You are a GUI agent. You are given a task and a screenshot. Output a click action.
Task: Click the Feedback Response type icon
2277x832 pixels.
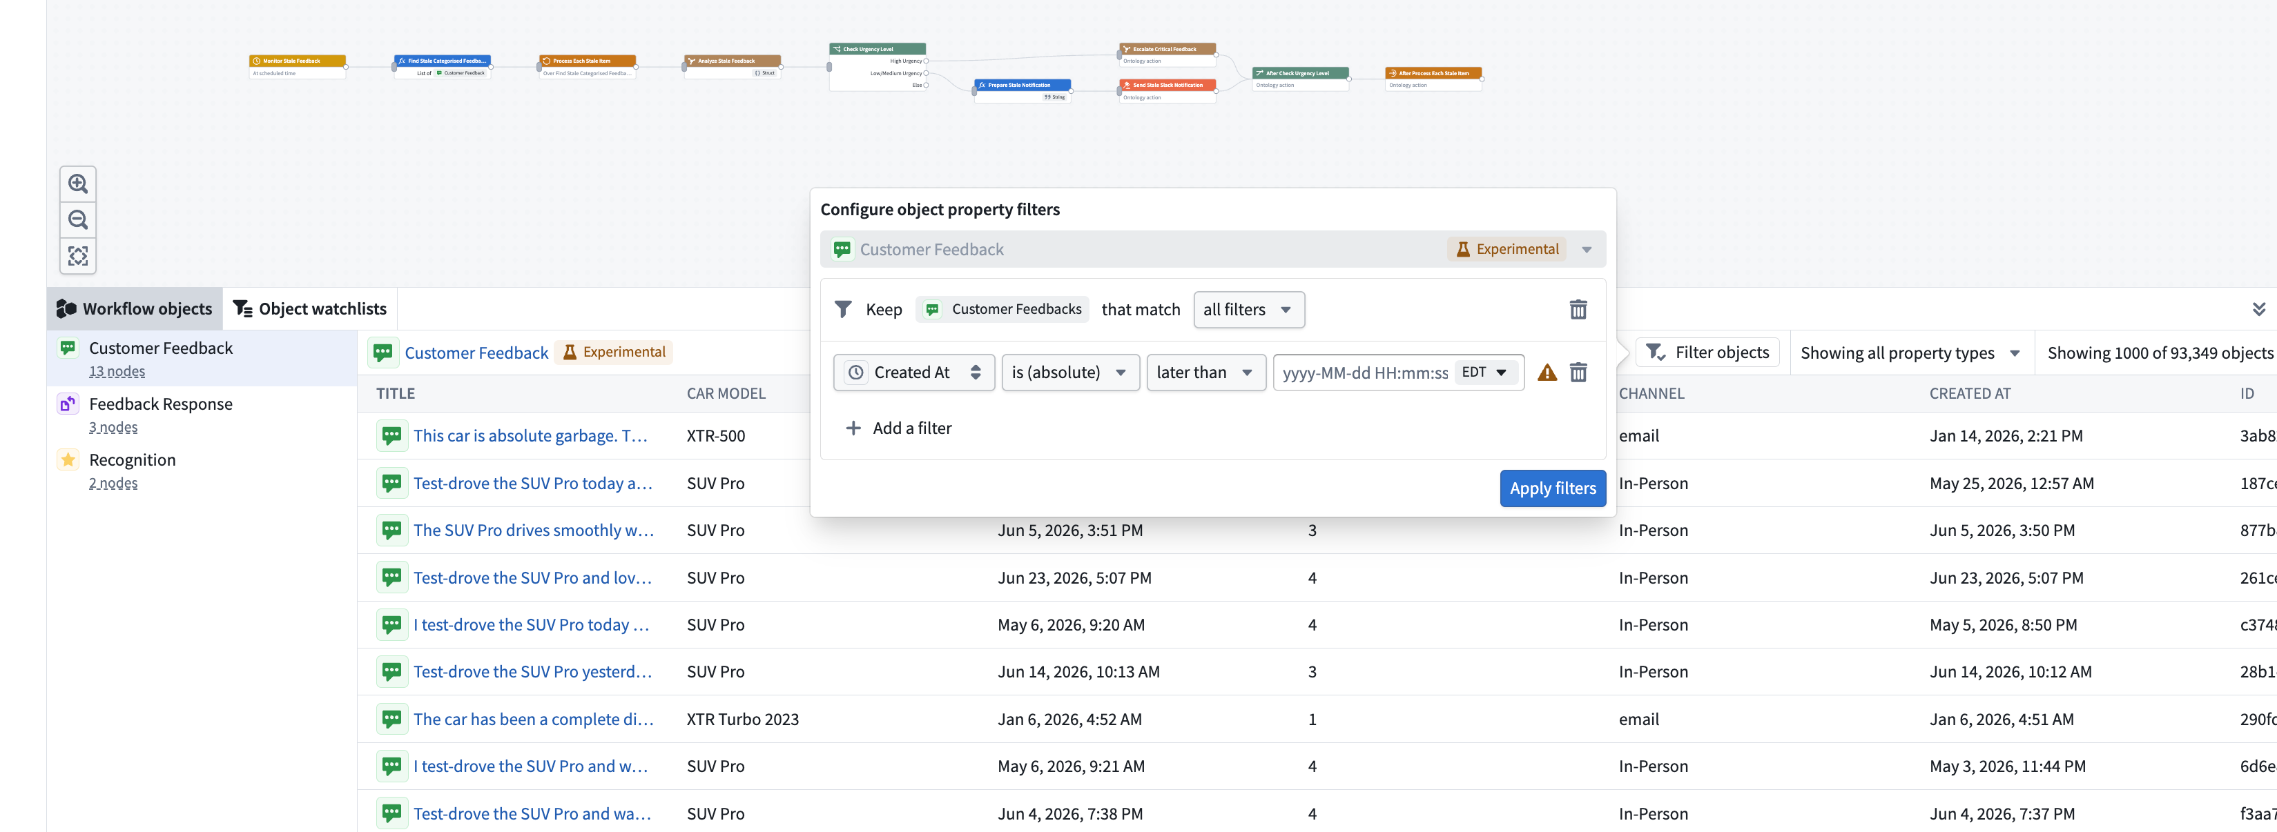pos(68,404)
